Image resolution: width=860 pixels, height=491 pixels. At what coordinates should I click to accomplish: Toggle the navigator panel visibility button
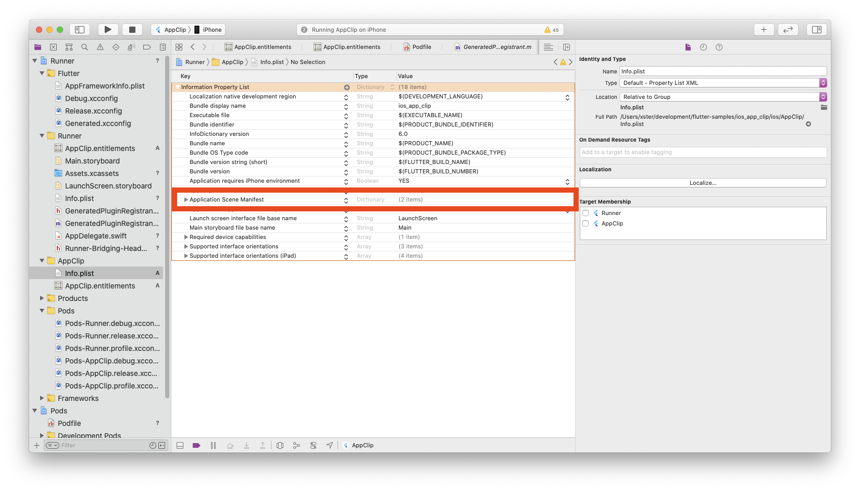click(80, 30)
